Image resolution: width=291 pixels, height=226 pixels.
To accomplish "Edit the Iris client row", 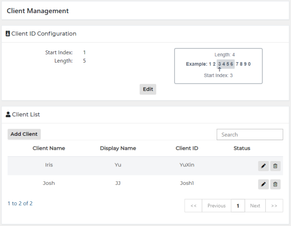I will pos(263,166).
